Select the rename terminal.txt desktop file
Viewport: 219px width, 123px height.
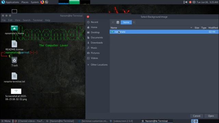14,78
